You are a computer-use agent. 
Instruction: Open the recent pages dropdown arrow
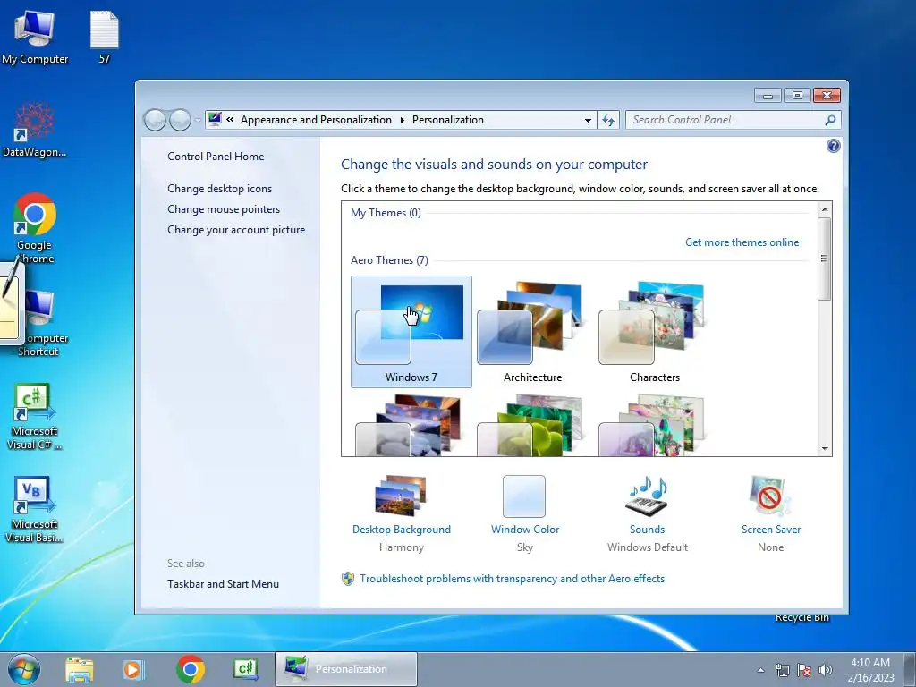[x=198, y=120]
